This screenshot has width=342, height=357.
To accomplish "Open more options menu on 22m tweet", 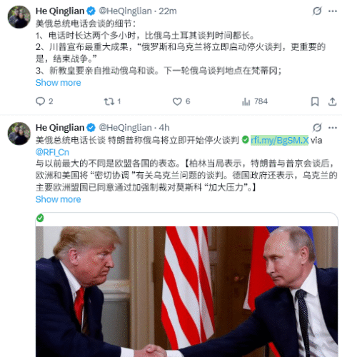I will pos(333,11).
